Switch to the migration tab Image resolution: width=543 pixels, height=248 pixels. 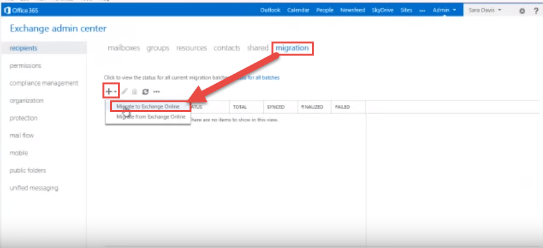tap(292, 48)
